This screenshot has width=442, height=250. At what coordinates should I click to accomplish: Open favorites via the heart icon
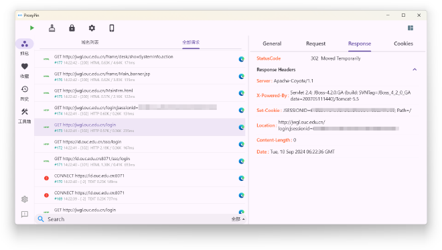click(x=25, y=66)
